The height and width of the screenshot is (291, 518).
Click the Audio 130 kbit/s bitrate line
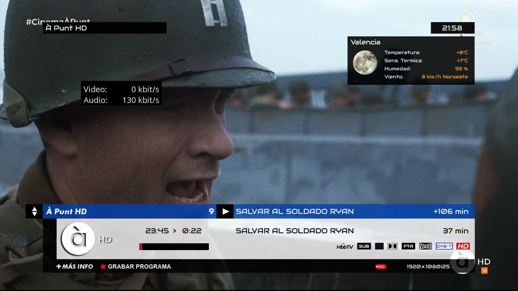[x=121, y=100]
